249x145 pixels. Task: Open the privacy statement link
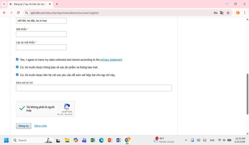tap(111, 60)
